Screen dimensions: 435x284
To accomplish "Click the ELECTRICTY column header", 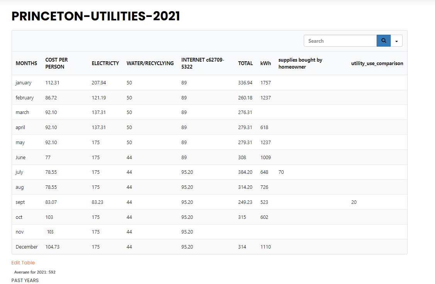I will 105,63.
